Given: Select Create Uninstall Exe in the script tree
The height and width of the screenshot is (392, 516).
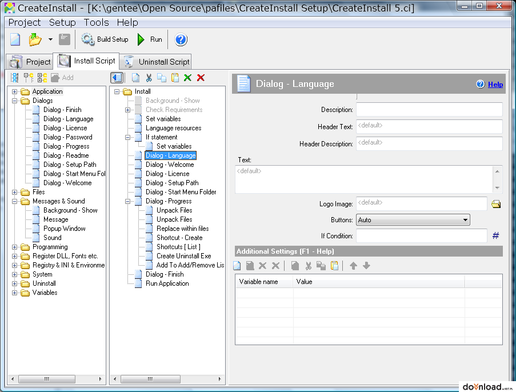Looking at the screenshot, I should click(183, 256).
